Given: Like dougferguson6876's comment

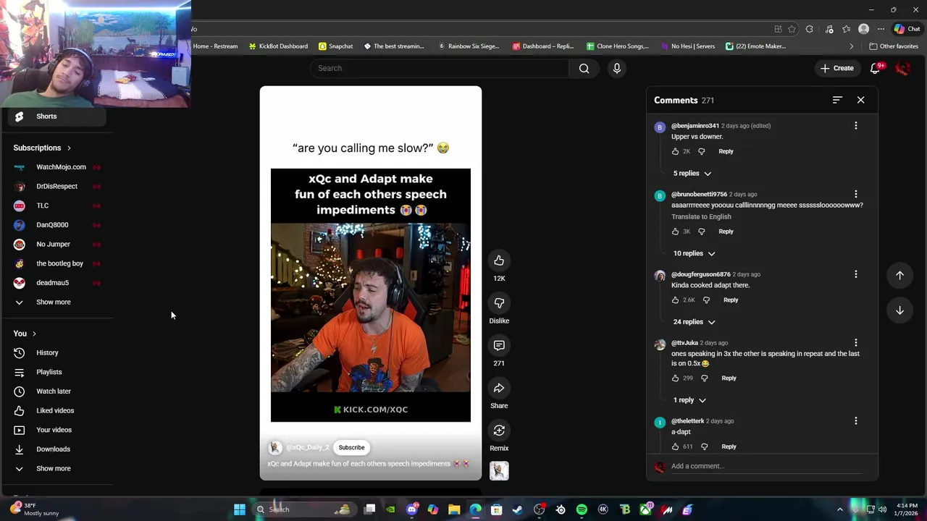Looking at the screenshot, I should [675, 300].
